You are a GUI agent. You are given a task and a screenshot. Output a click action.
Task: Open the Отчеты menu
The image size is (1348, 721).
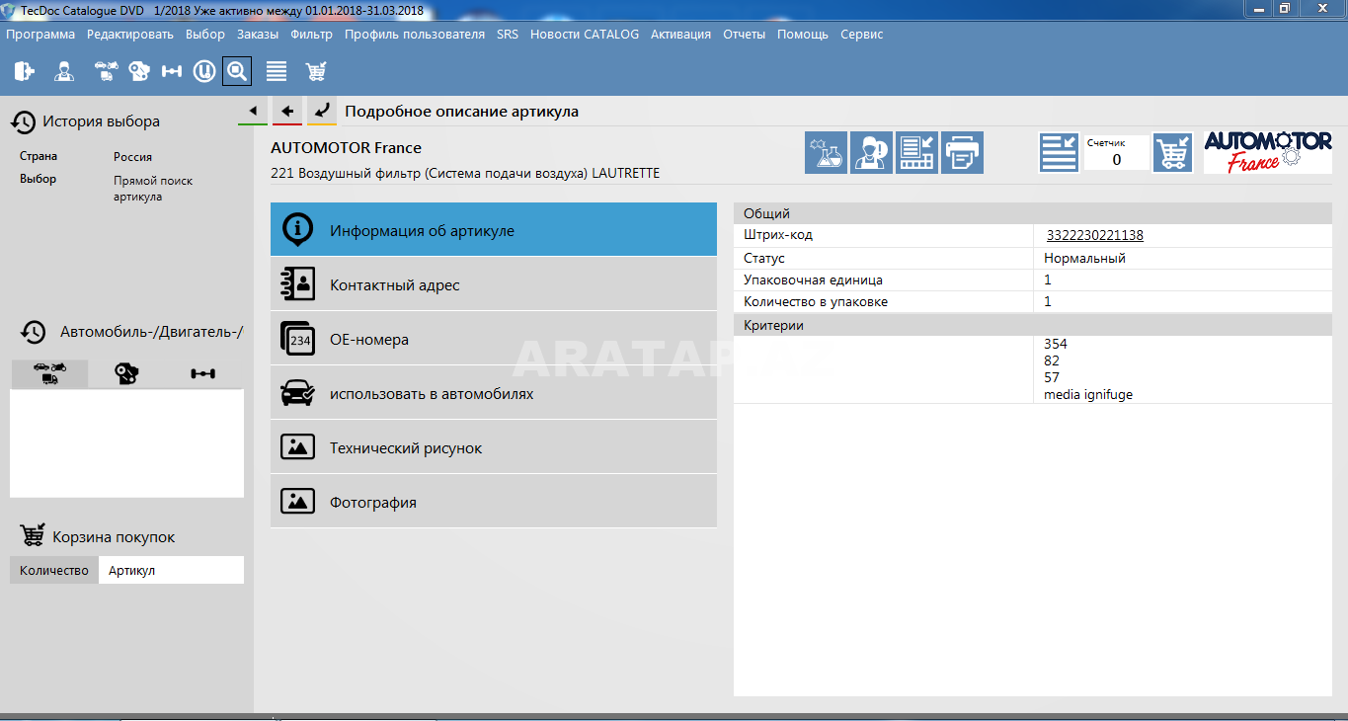click(x=744, y=34)
